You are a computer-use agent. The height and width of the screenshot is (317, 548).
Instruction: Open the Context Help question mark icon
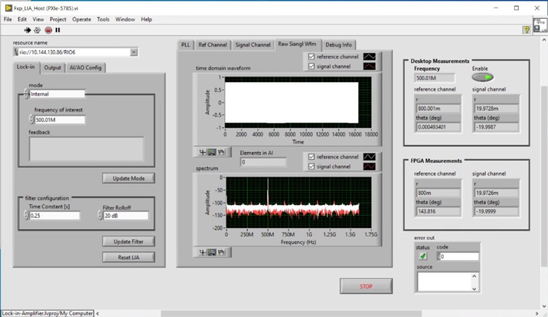tap(527, 30)
